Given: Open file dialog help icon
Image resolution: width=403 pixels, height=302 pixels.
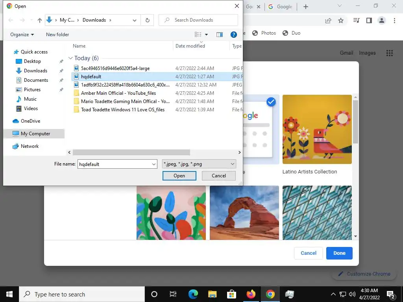Looking at the screenshot, I should pyautogui.click(x=233, y=35).
